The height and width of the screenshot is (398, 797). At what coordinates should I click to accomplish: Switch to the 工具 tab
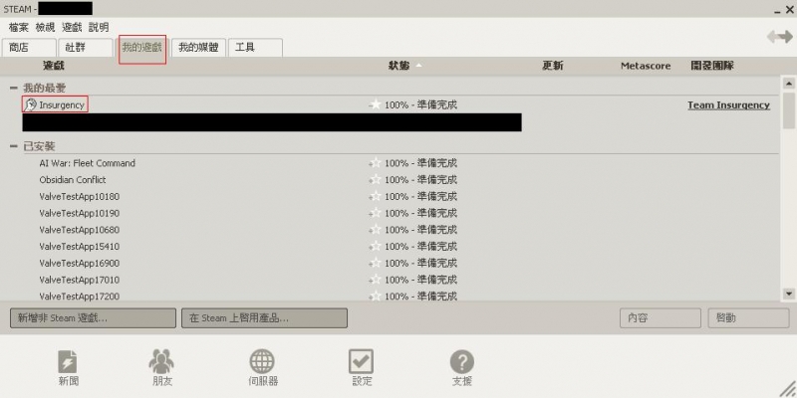point(255,48)
